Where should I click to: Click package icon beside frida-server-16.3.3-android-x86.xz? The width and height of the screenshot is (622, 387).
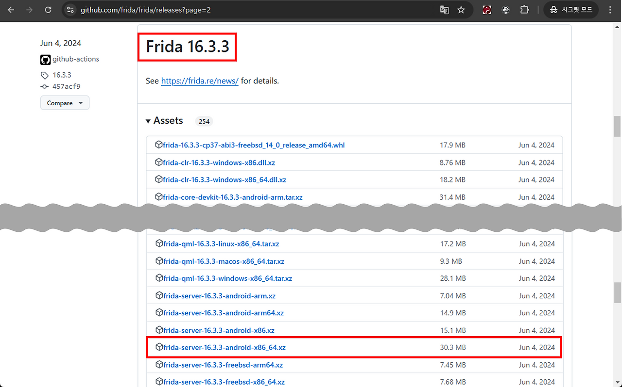tap(158, 330)
